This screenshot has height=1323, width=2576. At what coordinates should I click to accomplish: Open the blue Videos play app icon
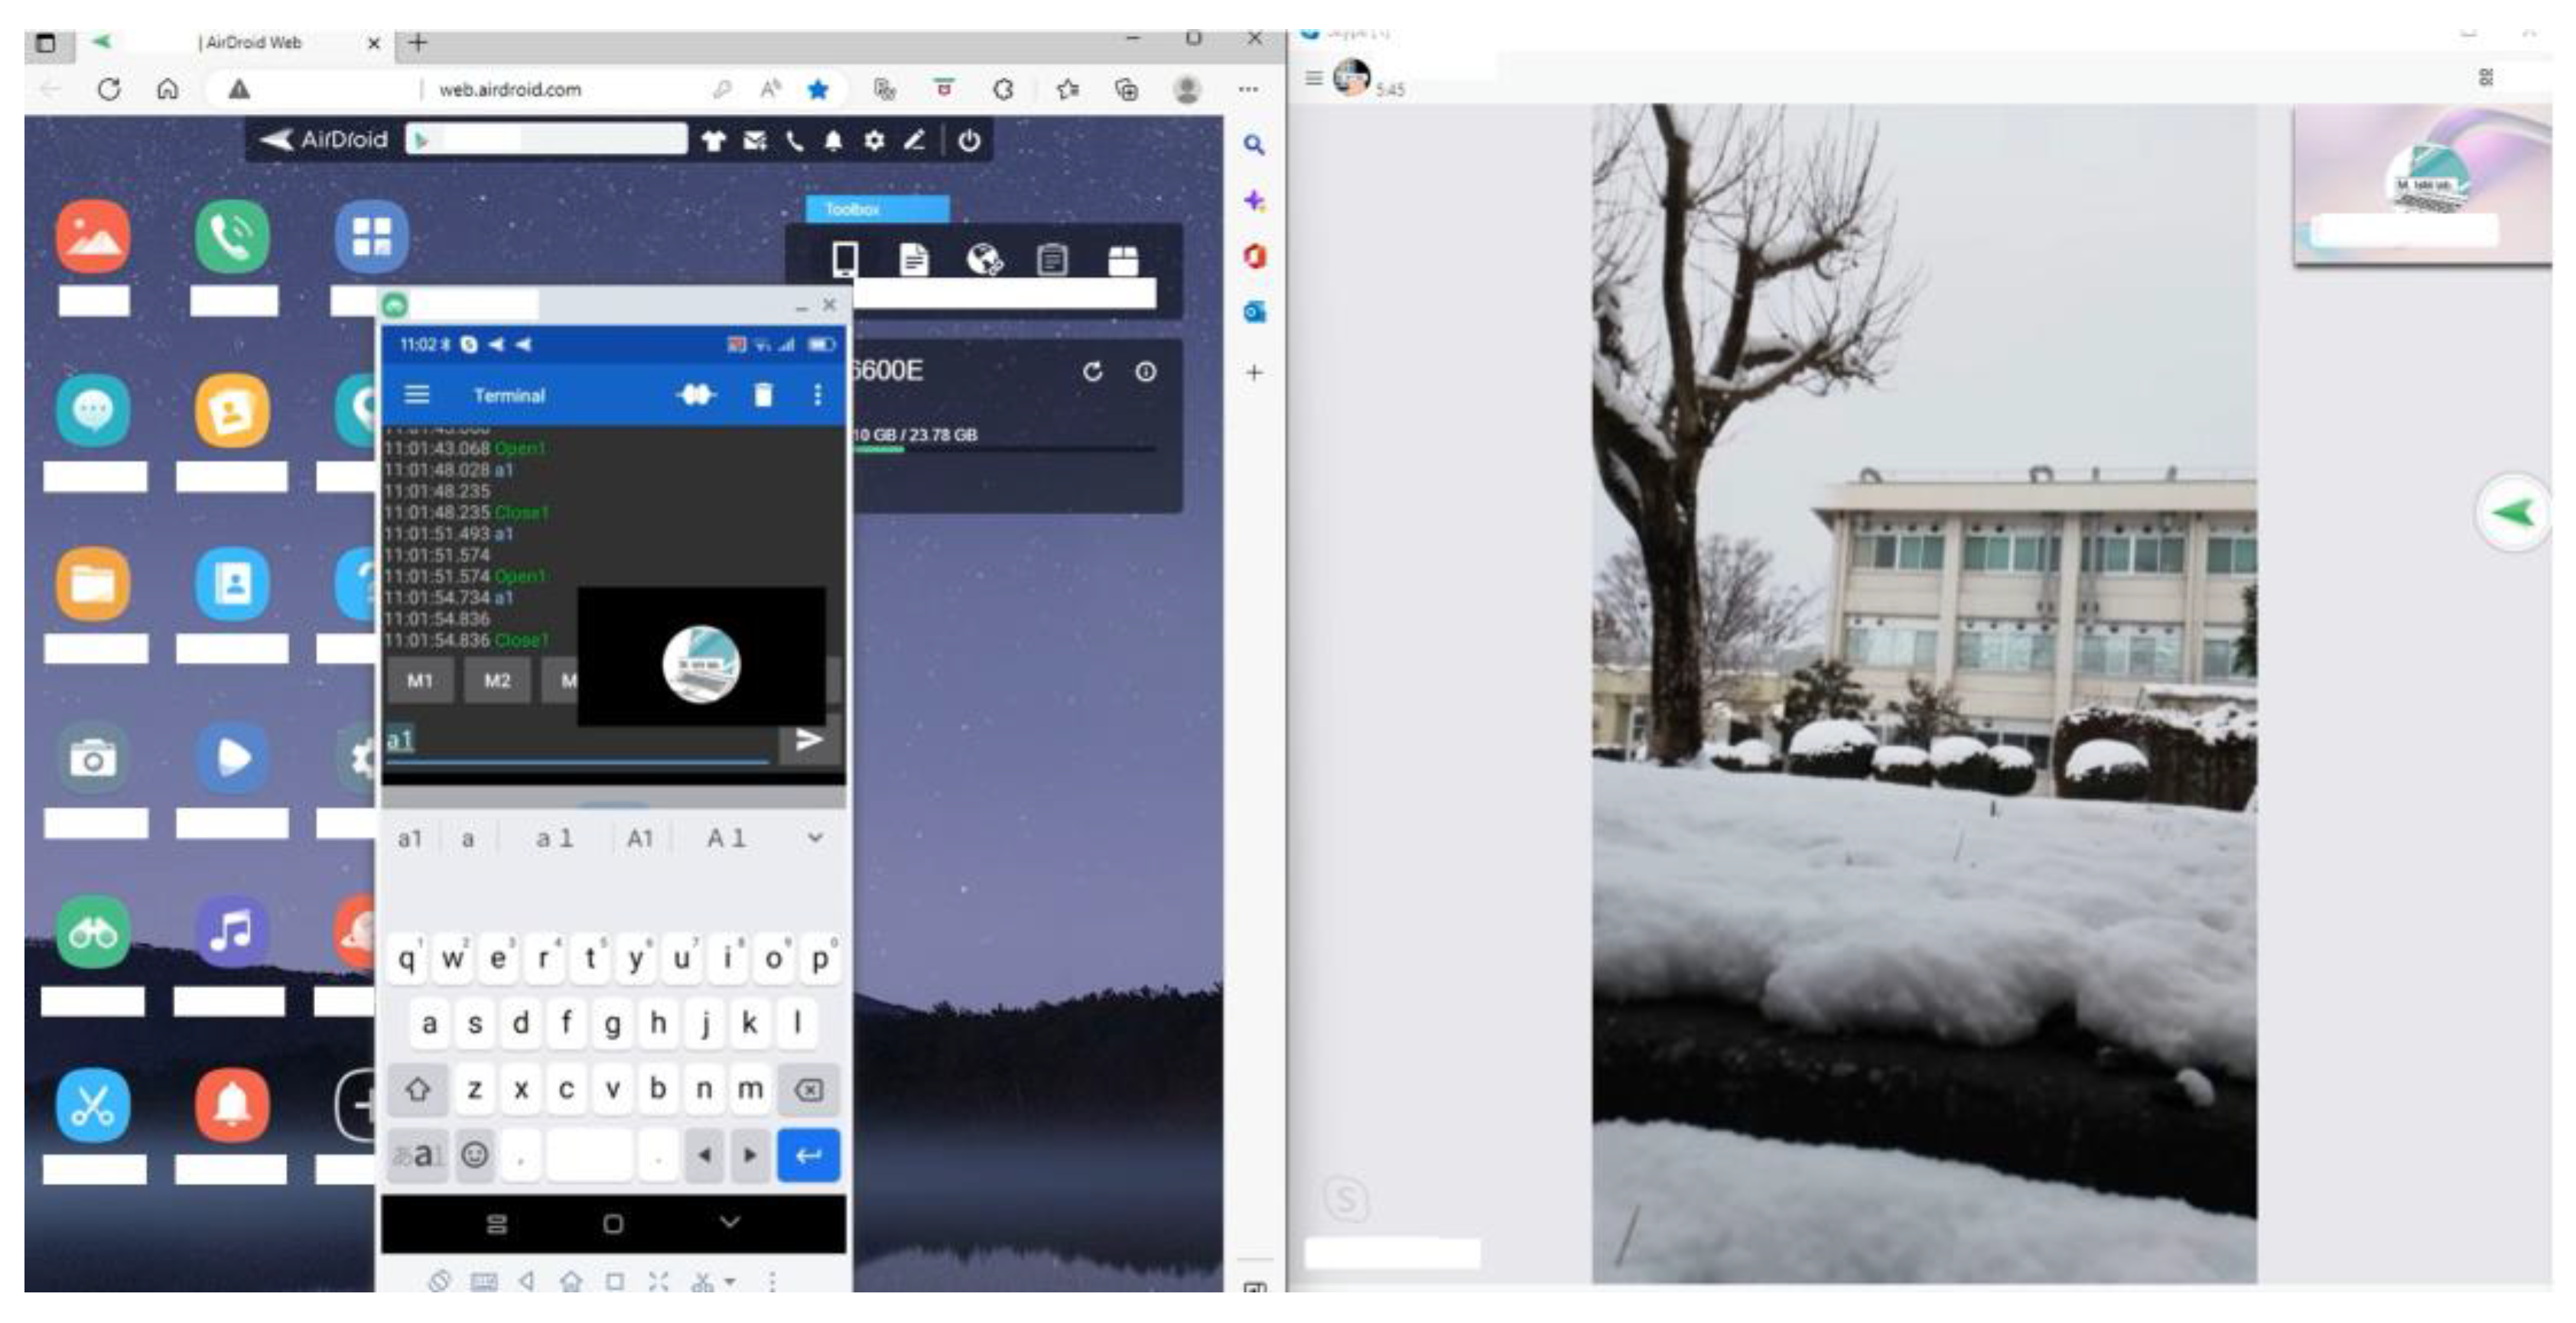232,759
